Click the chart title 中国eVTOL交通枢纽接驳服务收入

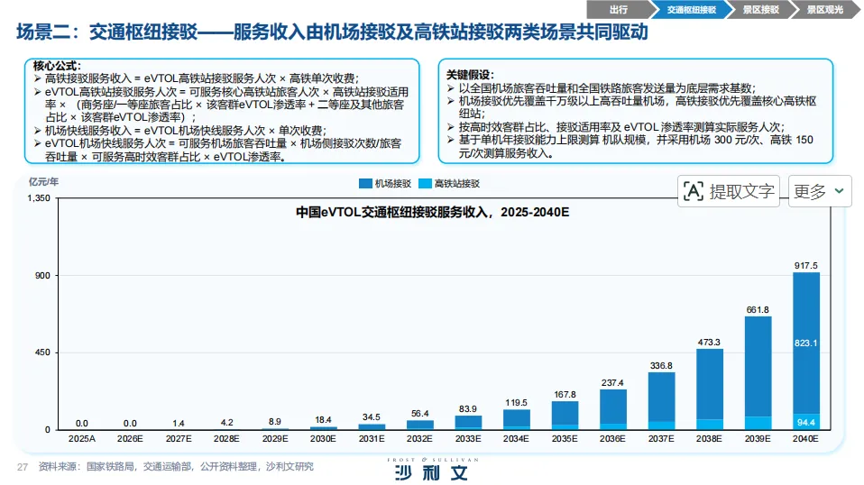click(x=433, y=212)
